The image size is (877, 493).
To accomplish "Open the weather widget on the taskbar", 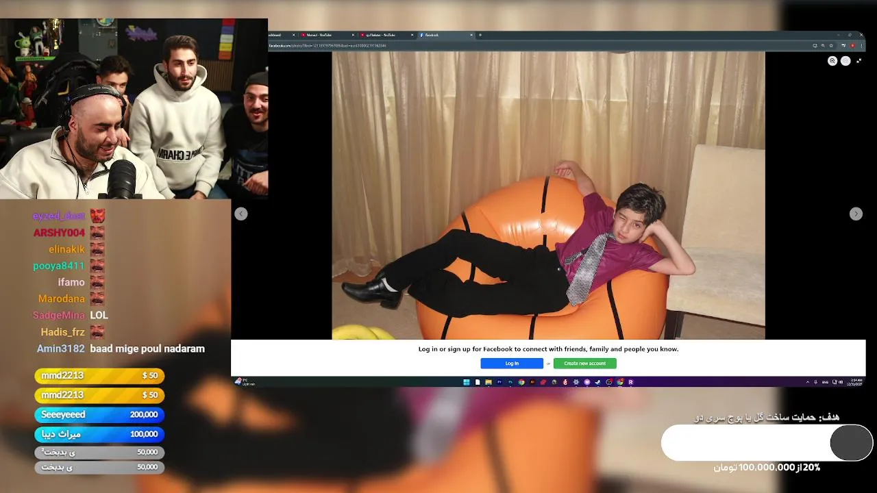I will click(x=244, y=382).
